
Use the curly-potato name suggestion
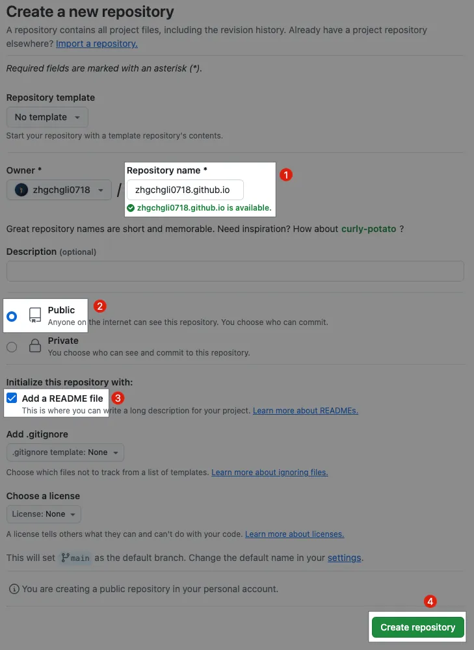[369, 229]
